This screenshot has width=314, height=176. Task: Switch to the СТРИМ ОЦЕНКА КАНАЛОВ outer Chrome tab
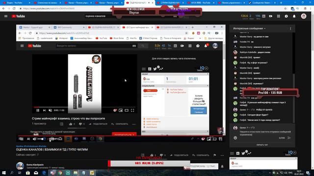coord(171,3)
